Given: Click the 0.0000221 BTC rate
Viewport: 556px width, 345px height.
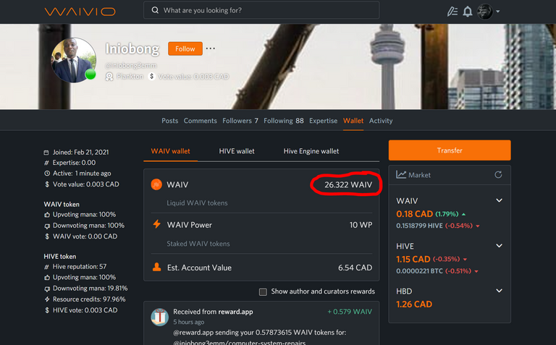Looking at the screenshot, I should pos(419,271).
